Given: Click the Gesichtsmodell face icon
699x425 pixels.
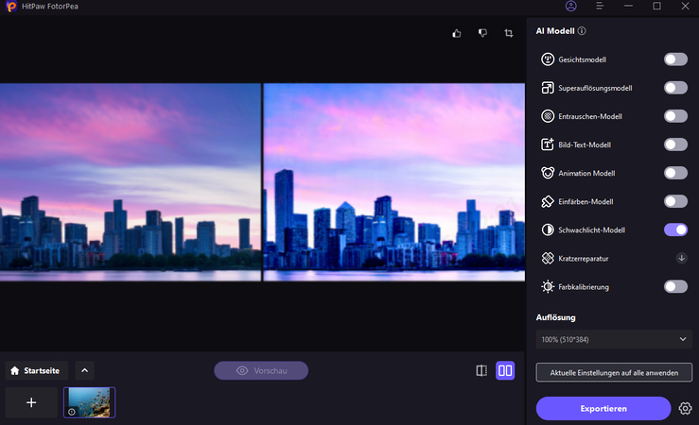Looking at the screenshot, I should coord(548,59).
